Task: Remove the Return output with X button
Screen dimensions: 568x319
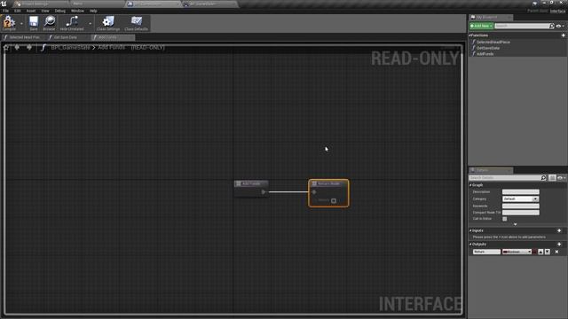Action: click(556, 252)
